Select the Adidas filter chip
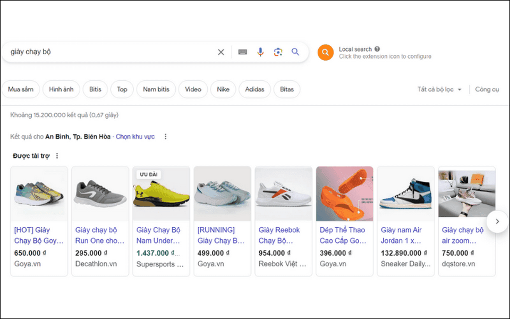 (254, 89)
